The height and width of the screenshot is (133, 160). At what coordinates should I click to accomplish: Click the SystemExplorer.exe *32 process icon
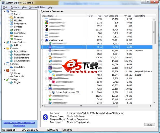[x=54, y=92]
